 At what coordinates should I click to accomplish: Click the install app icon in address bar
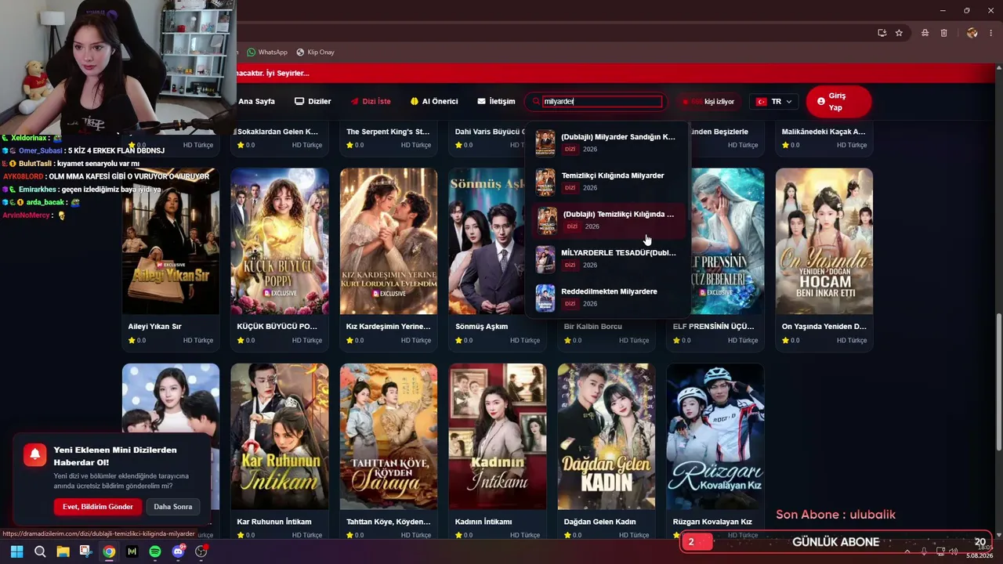tap(882, 33)
